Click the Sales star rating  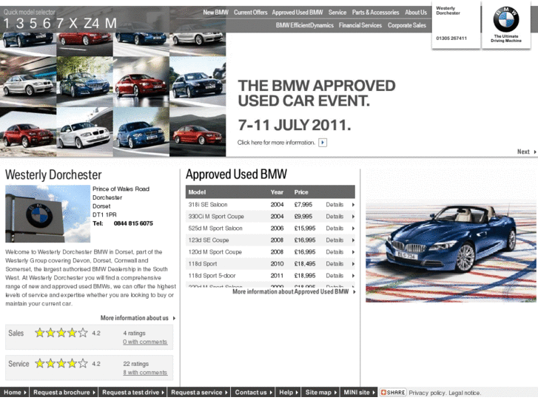[61, 333]
